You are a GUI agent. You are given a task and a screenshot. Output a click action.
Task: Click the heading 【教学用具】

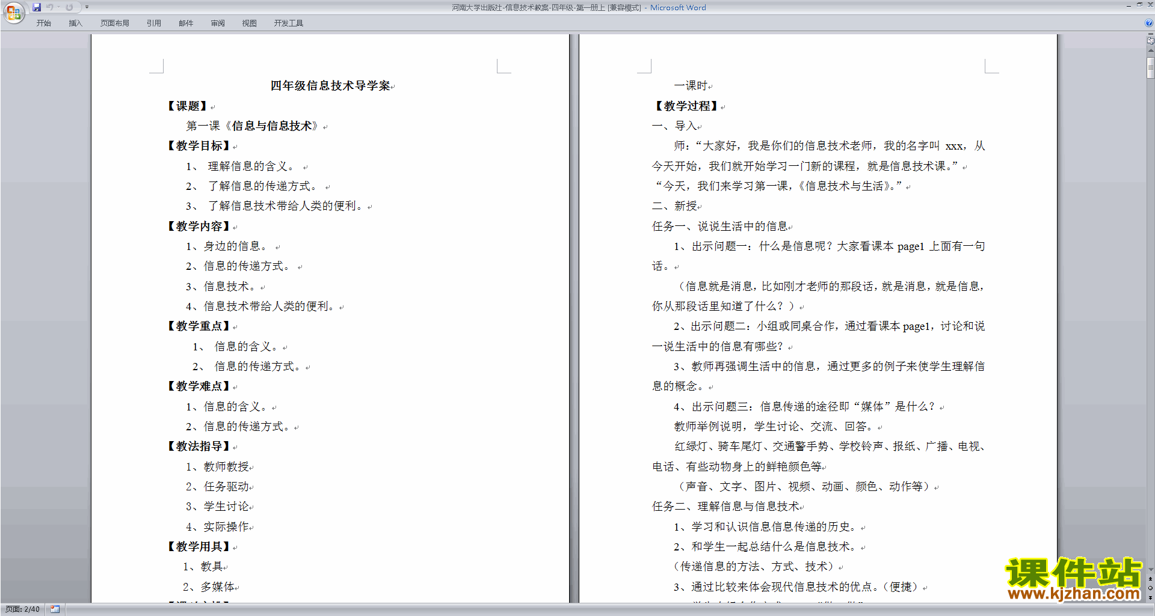pos(200,547)
